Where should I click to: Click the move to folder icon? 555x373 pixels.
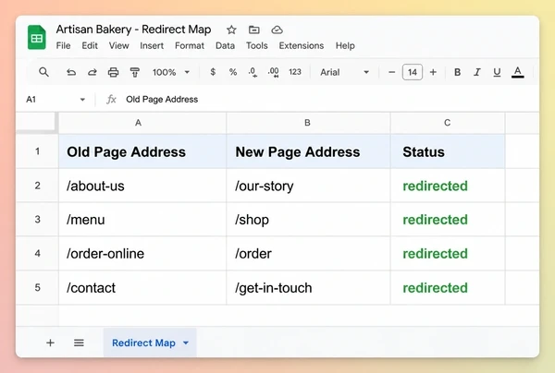(254, 30)
